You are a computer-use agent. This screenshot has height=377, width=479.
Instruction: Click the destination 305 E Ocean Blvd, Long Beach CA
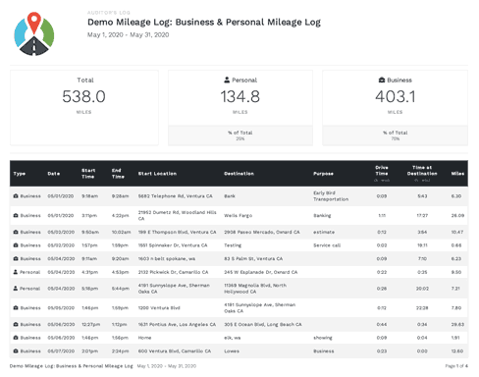pyautogui.click(x=263, y=324)
